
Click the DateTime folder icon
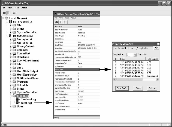(x=14, y=57)
